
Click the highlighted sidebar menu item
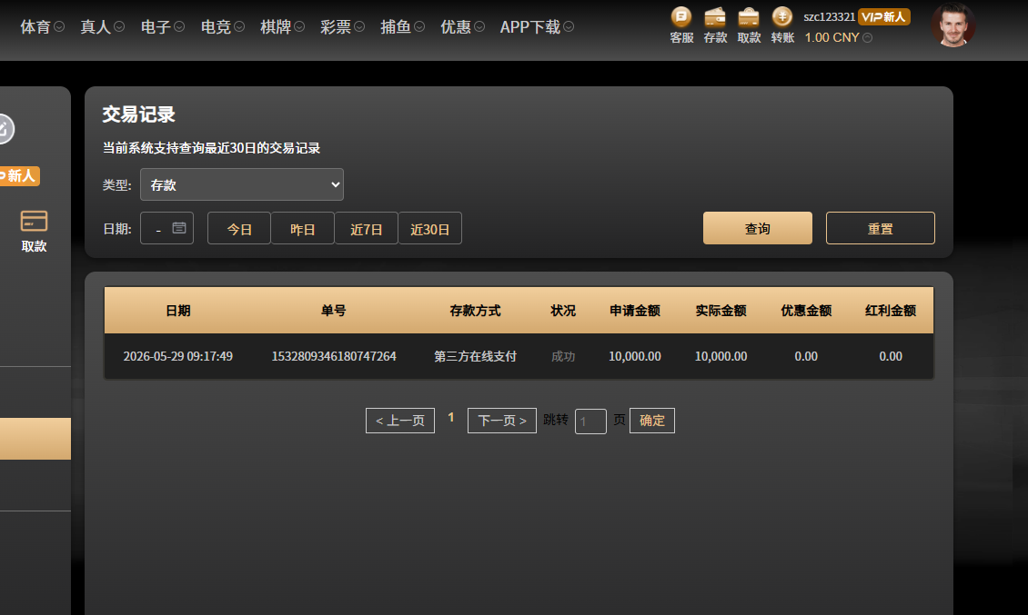35,439
